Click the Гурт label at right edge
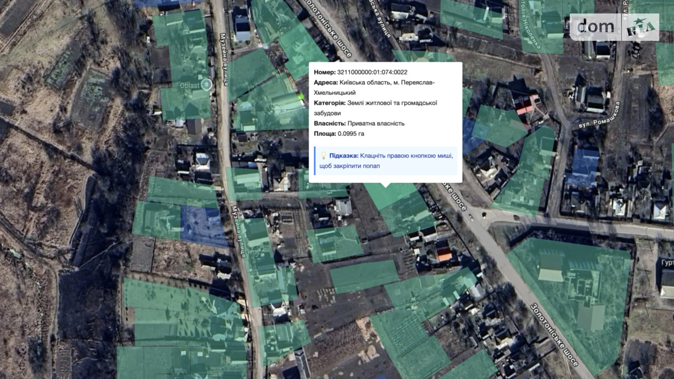Image resolution: width=674 pixels, height=379 pixels. pos(667,263)
